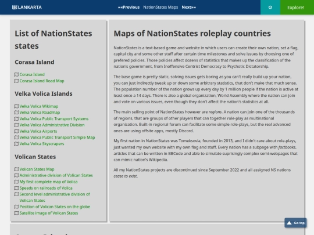314x235 pixels.
Task: Open My first complete map of Volica
Action: tap(48, 182)
